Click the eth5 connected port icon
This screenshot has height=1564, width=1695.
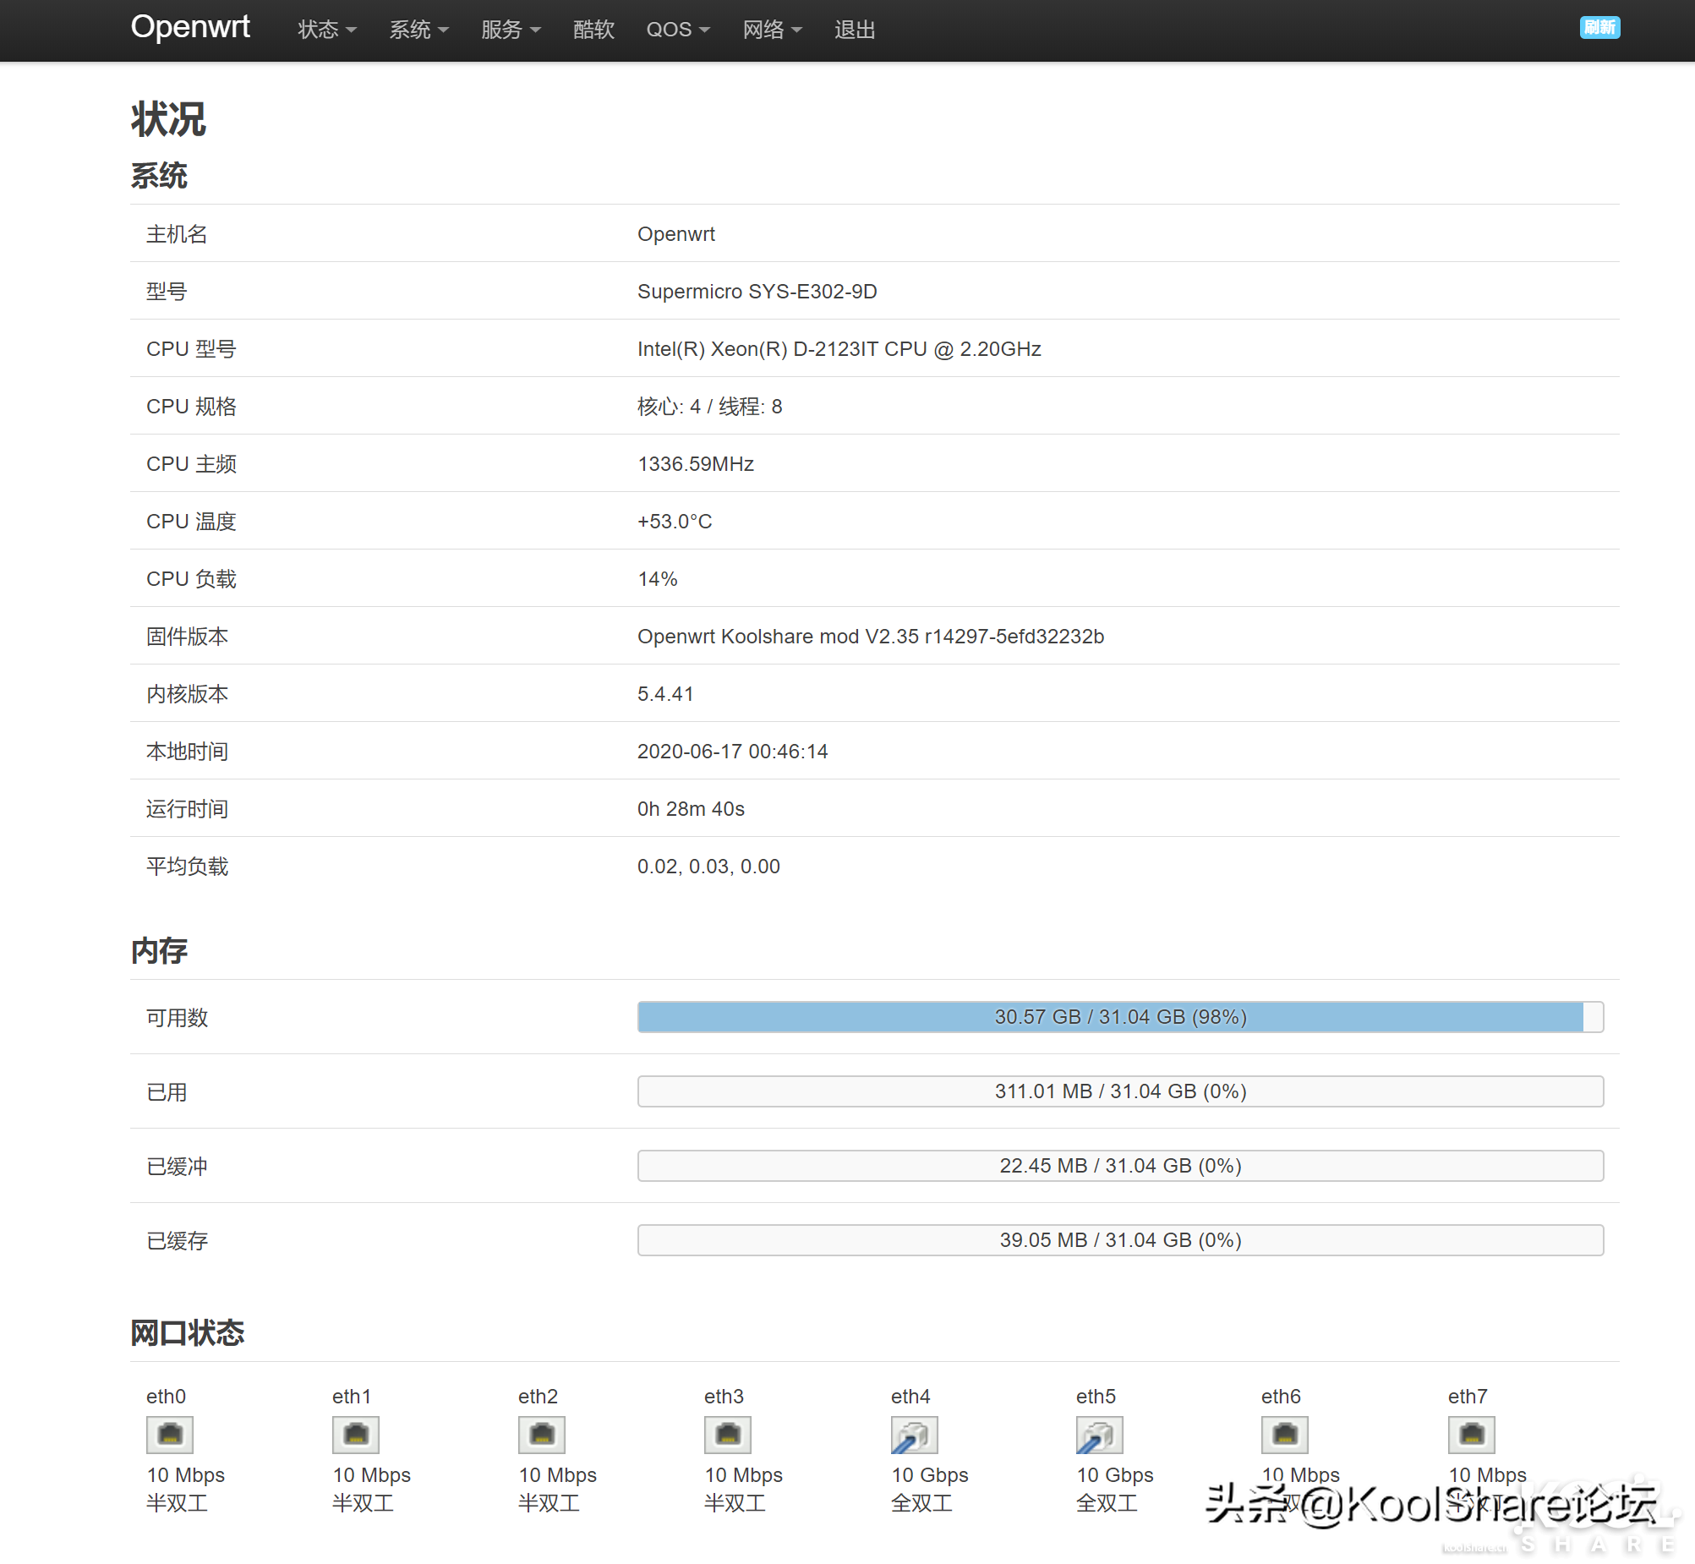pos(1099,1435)
